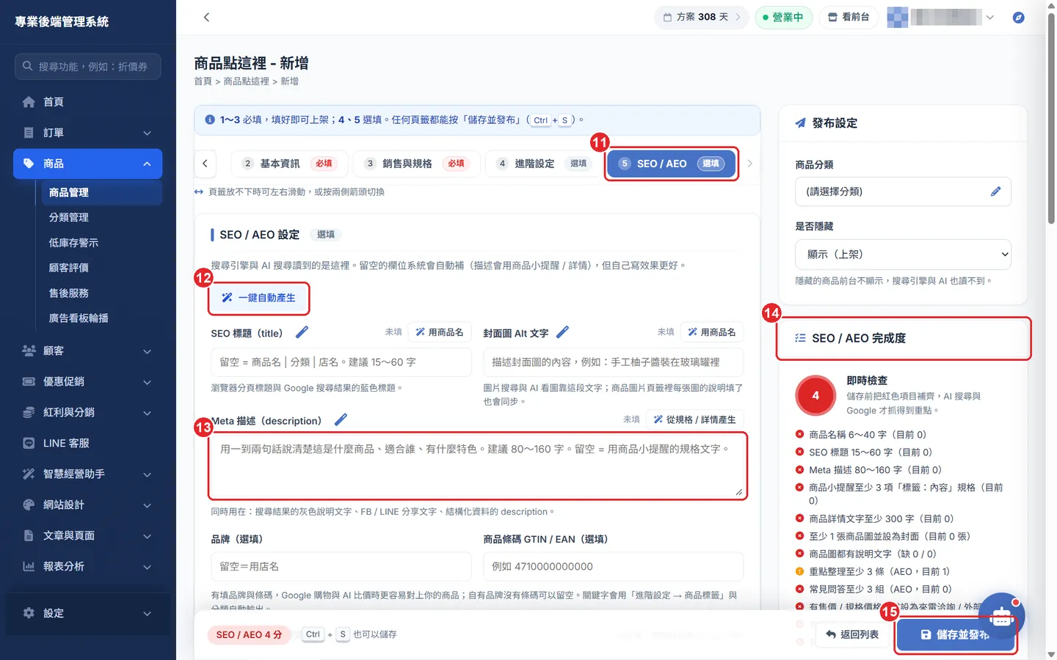The width and height of the screenshot is (1057, 660).
Task: Go back using the top-left arrow
Action: coord(206,17)
